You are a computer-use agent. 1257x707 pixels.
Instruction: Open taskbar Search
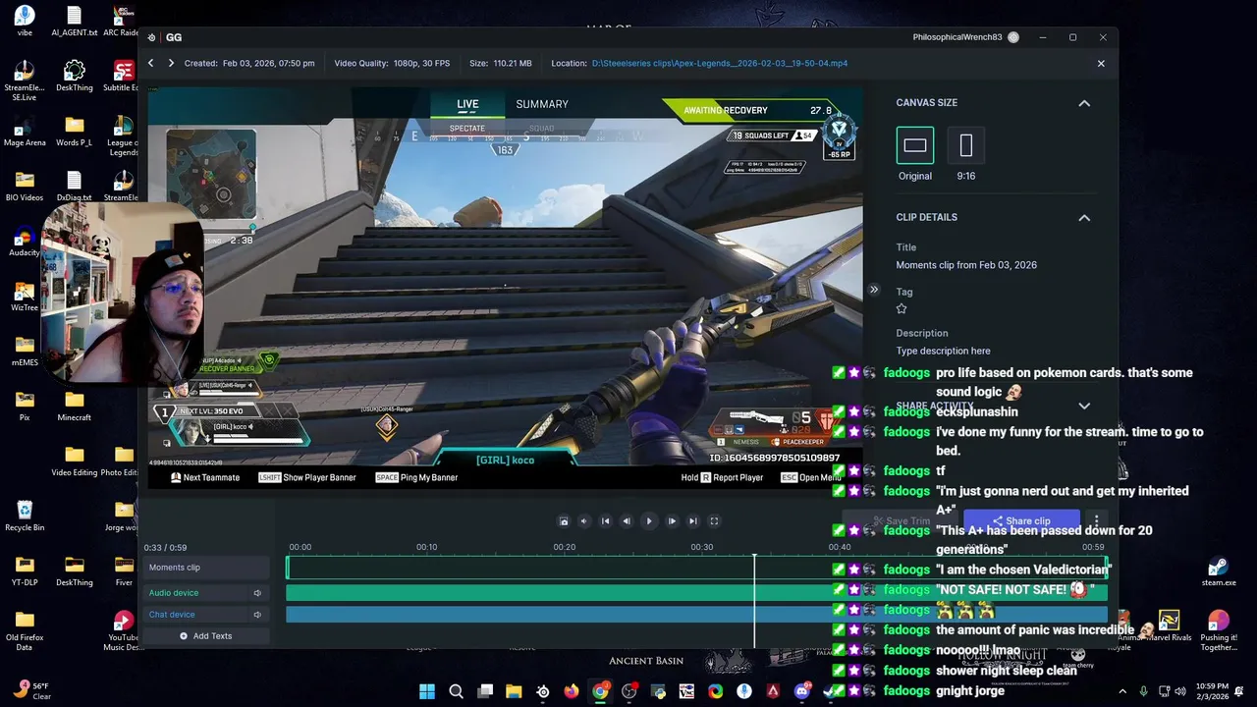(x=456, y=691)
